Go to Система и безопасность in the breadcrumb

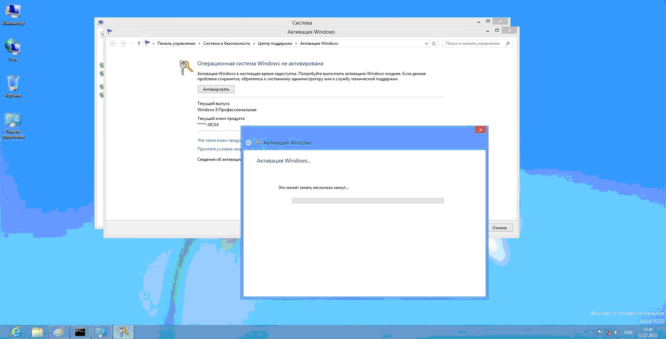227,43
